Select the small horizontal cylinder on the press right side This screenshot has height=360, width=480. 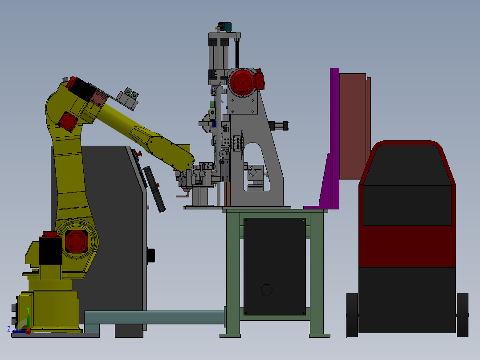click(x=279, y=126)
